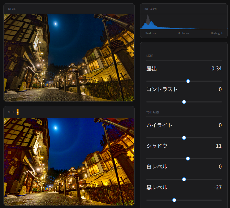230x208 pixels.
Task: Click the 白レベル slider handle
Action: (184, 179)
